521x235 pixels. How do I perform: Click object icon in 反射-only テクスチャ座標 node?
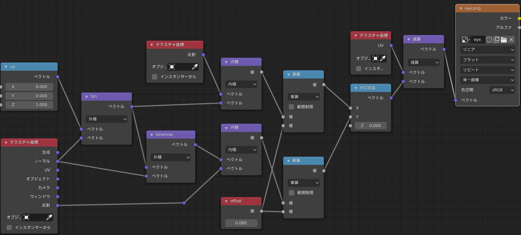(x=172, y=67)
